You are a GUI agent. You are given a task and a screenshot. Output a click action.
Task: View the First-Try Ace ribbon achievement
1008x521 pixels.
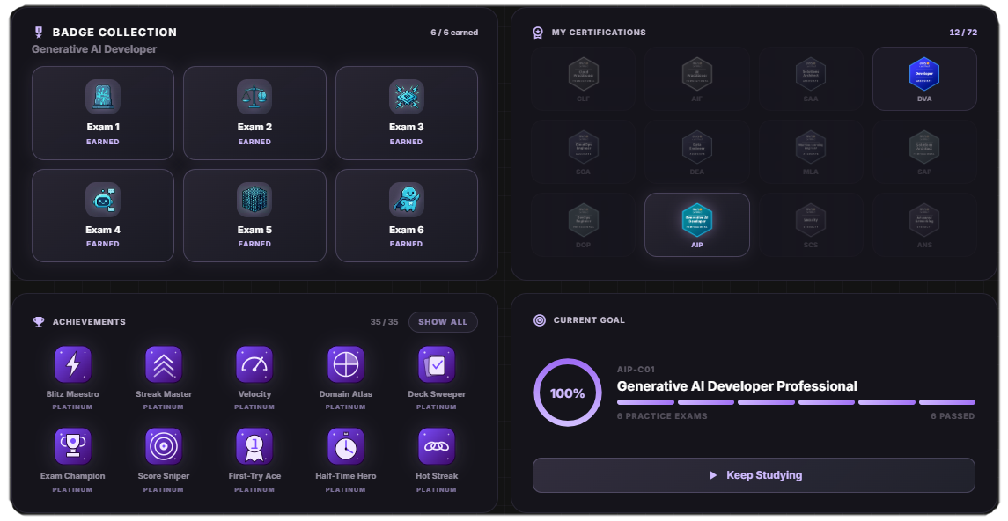tap(254, 460)
